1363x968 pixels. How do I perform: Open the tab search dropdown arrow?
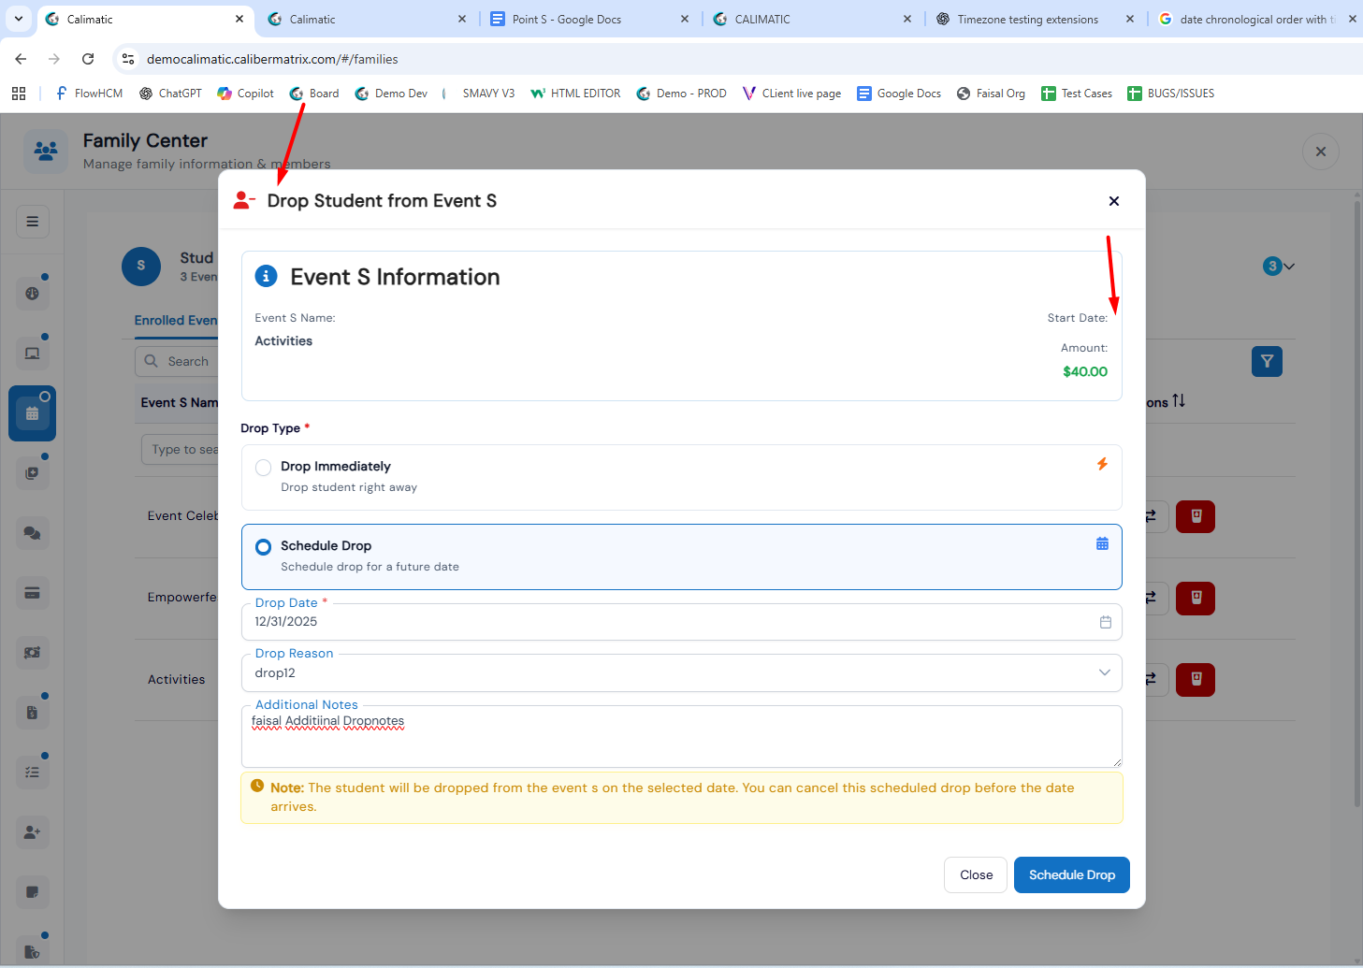pos(19,19)
